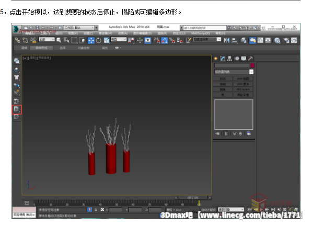Click the Select and Link chain icon
This screenshot has height=225, width=324.
click(17, 40)
